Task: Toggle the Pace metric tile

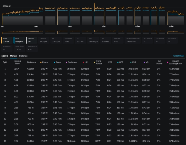Action: pos(19,40)
